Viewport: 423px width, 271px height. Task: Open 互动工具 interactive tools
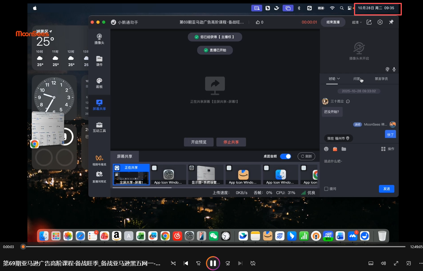point(99,127)
